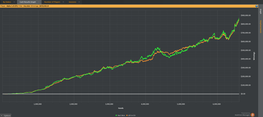The height and width of the screenshot is (117, 263).
Task: Toggle the Net Won green legend swatch
Action: click(116, 115)
